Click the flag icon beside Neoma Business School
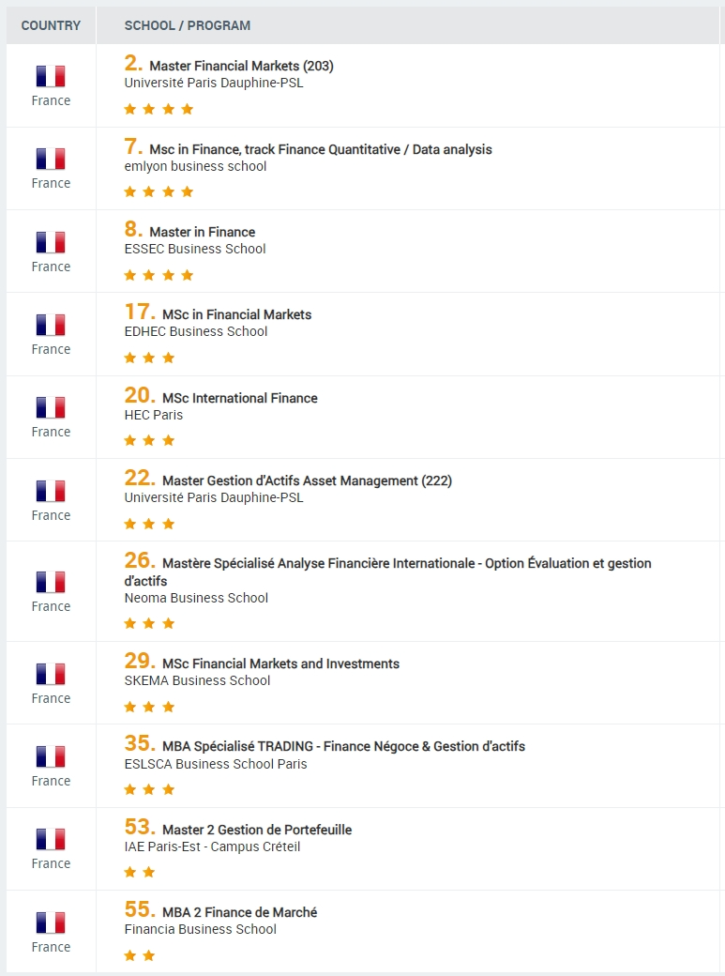 [x=51, y=582]
